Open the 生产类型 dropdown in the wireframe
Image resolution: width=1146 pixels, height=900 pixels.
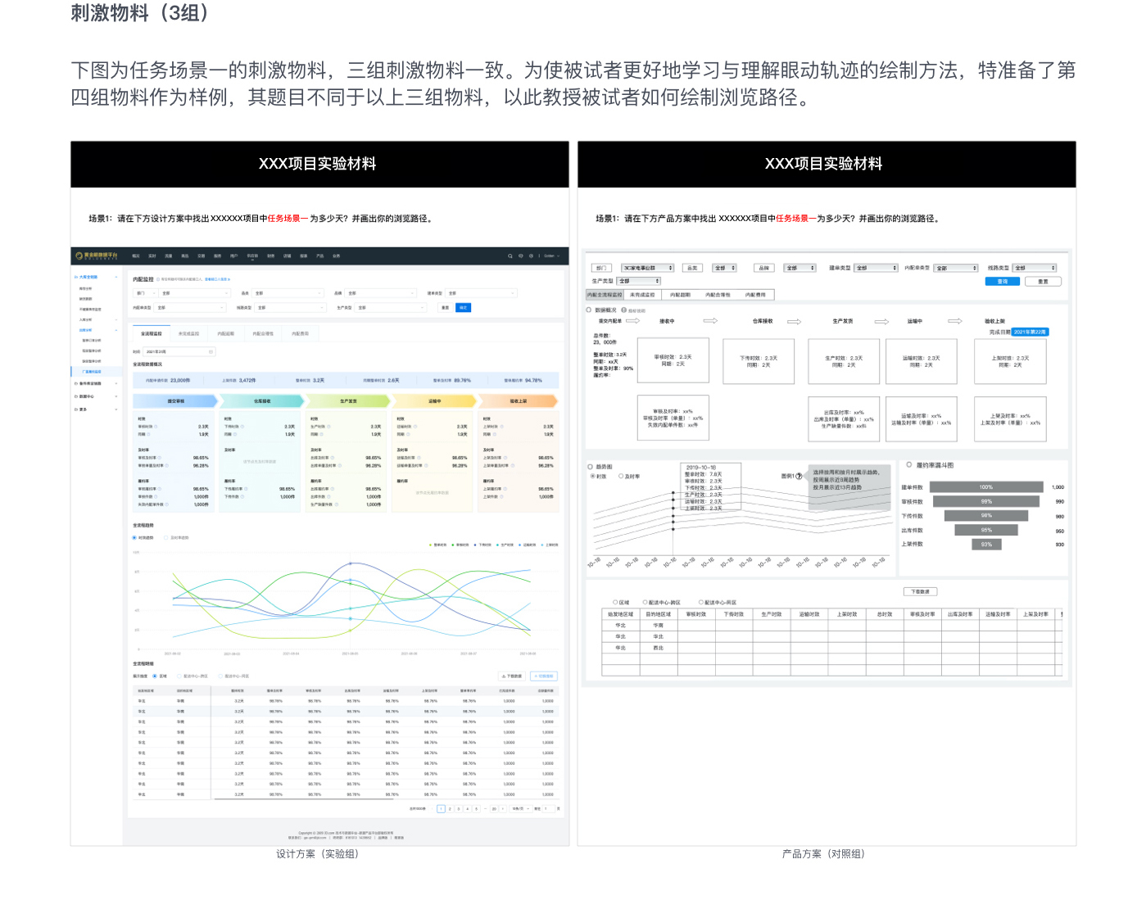tap(639, 281)
